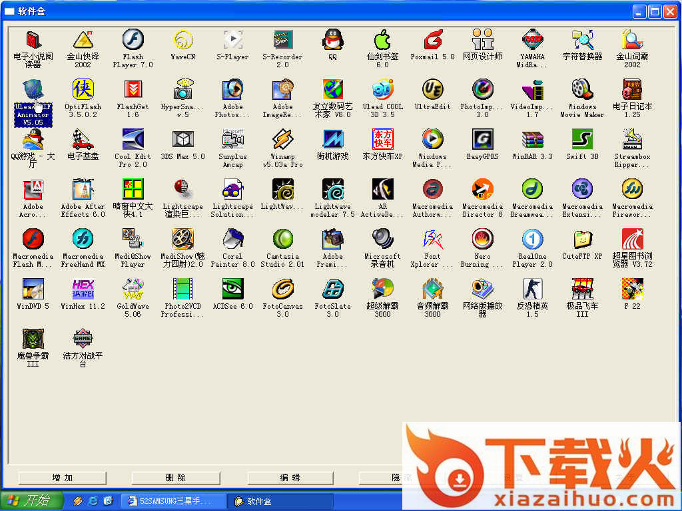Image resolution: width=682 pixels, height=511 pixels.
Task: Launch RealOne Player 2.0
Action: click(x=532, y=240)
